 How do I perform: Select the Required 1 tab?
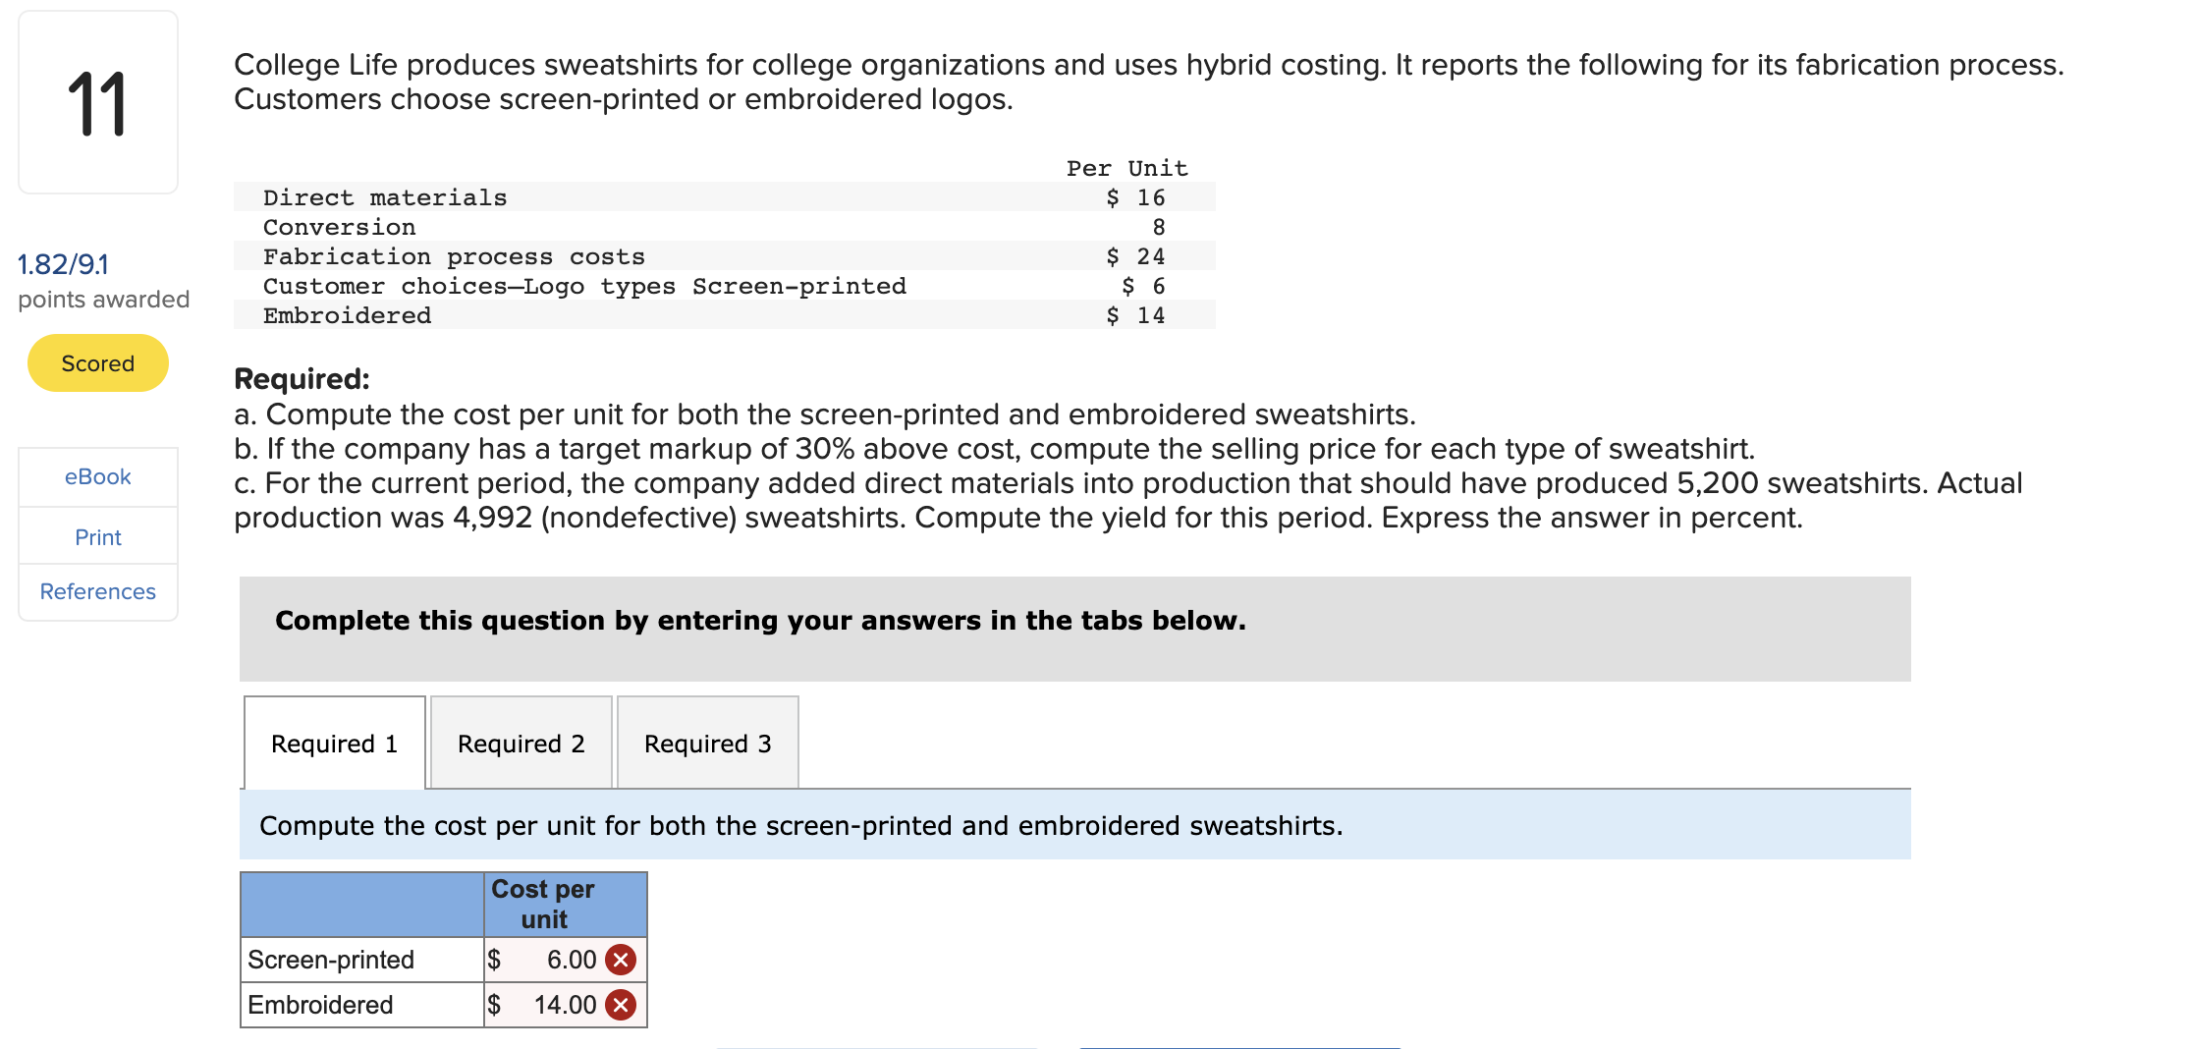[334, 744]
